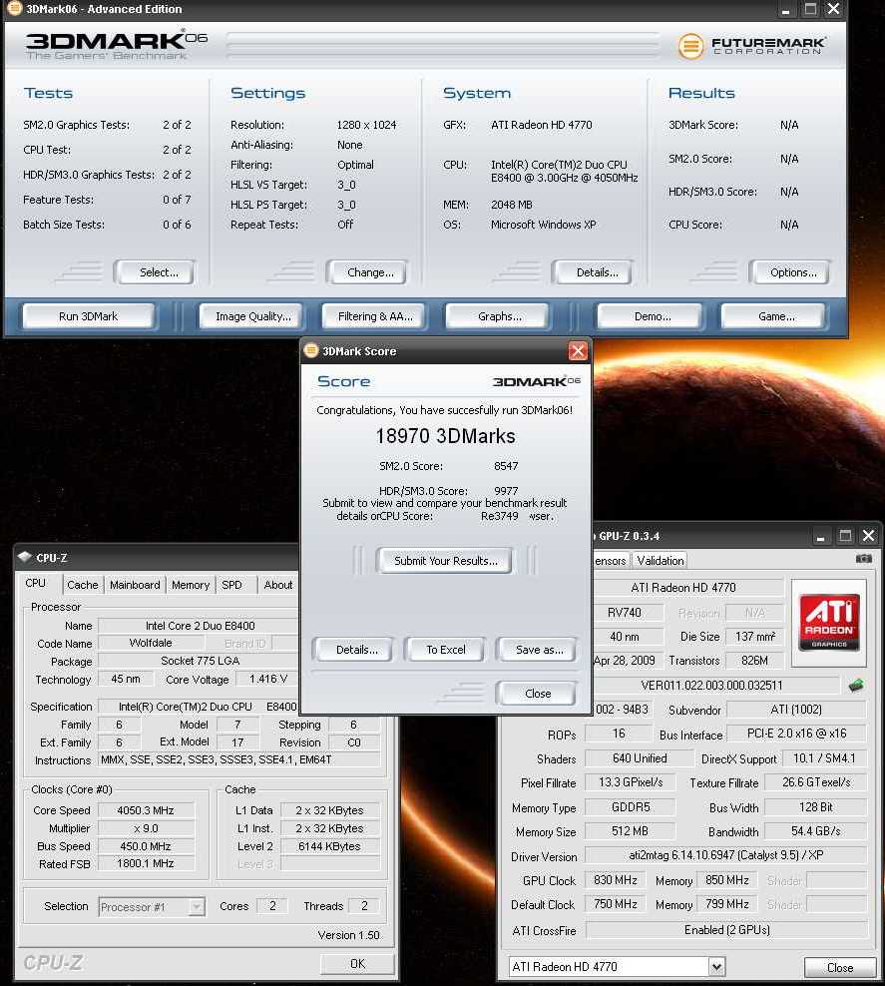Viewport: 885px width, 986px height.
Task: Switch to the Cache tab in CPU-Z
Action: 83,585
